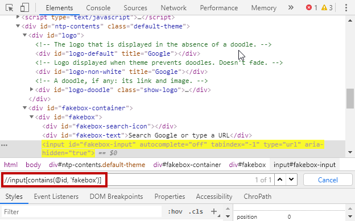The height and width of the screenshot is (221, 355).
Task: Open the ChroPath tab
Action: pos(257,197)
